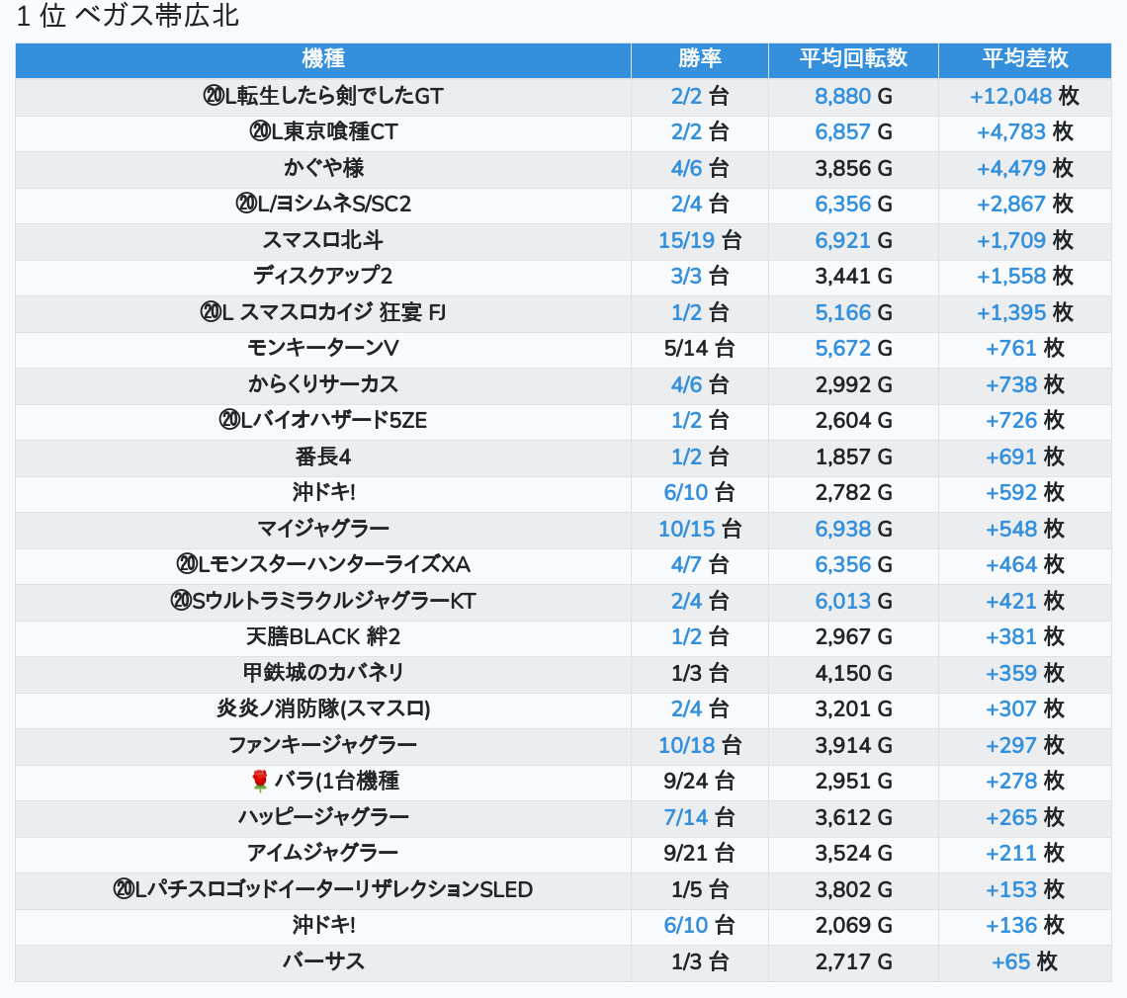
Task: Click the 平均差枚 column header
Action: pyautogui.click(x=1025, y=58)
